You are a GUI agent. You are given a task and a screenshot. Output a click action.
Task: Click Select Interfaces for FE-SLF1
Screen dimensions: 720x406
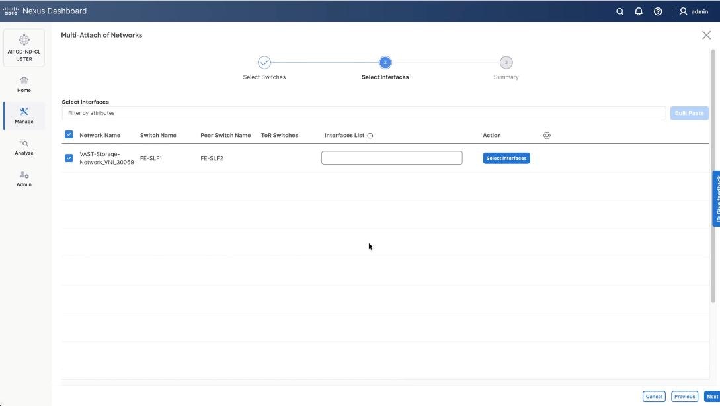506,157
